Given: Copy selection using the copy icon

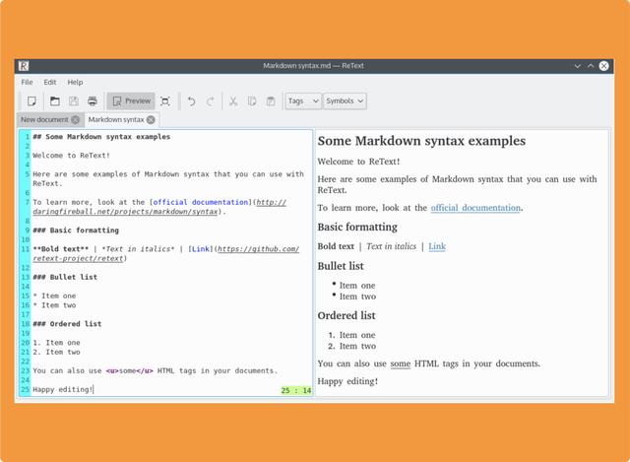Looking at the screenshot, I should [252, 100].
